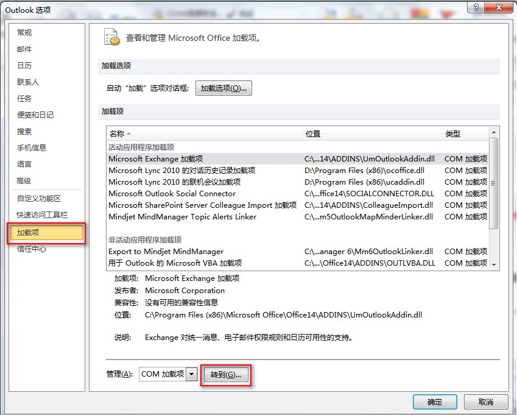
Task: Click the full UmOutlookAddin.dll path in details
Action: click(x=283, y=314)
